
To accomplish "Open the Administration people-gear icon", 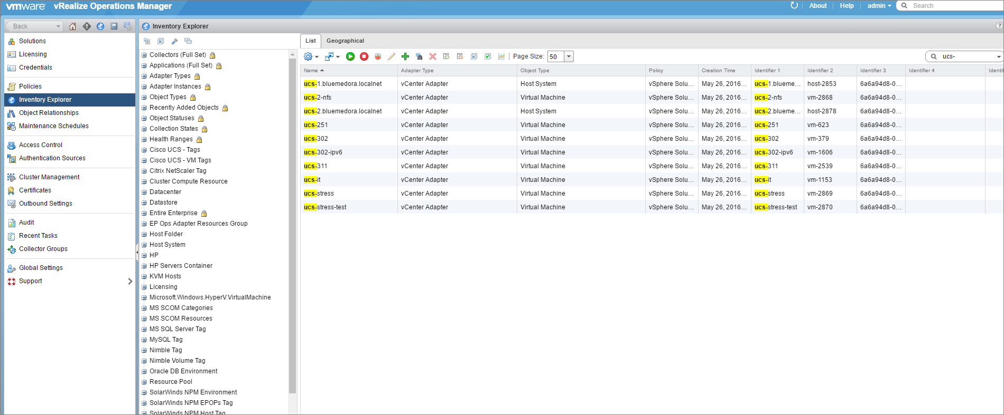I will (x=128, y=26).
